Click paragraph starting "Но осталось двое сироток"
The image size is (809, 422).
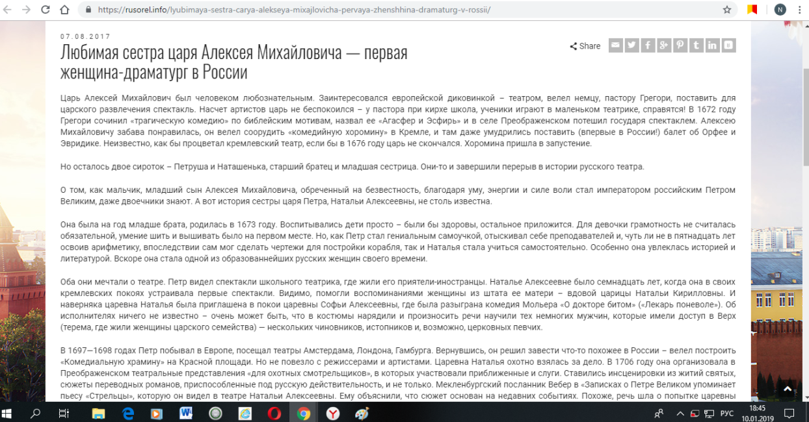[352, 167]
